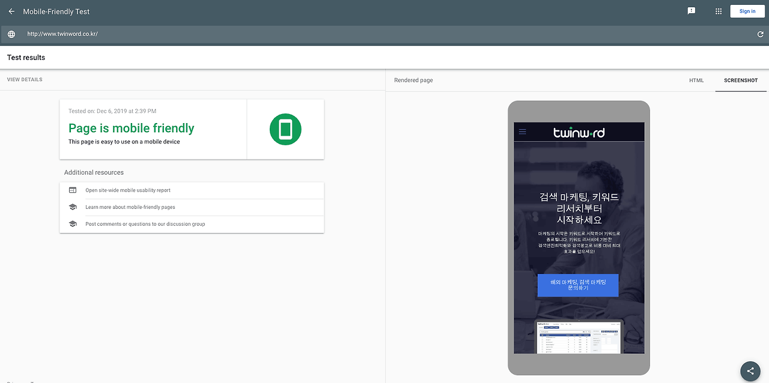Click the usability report card icon
The image size is (769, 383).
[73, 190]
